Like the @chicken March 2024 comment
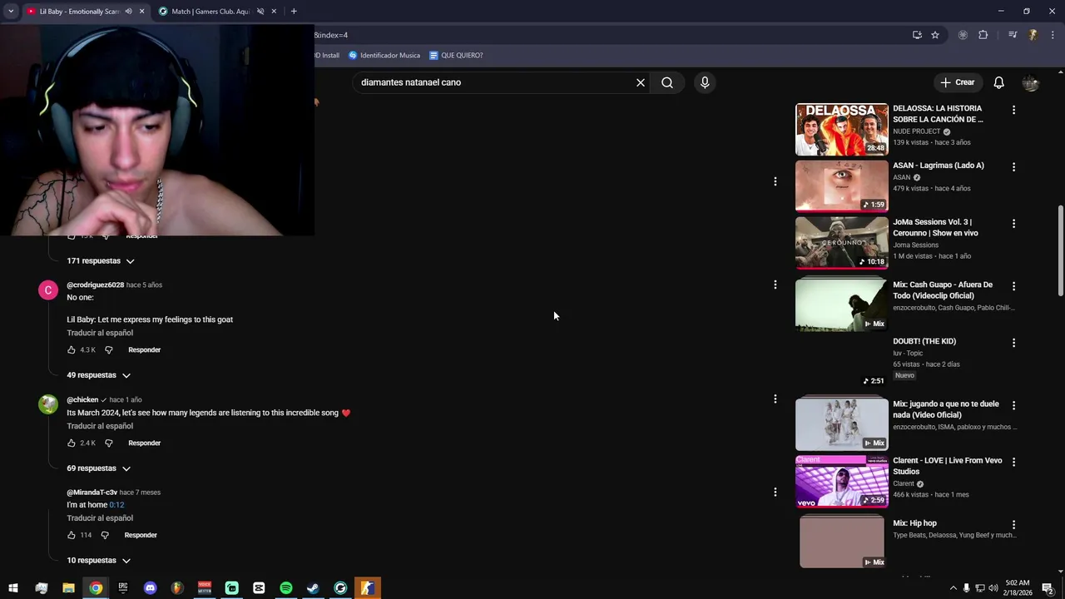 (x=72, y=443)
